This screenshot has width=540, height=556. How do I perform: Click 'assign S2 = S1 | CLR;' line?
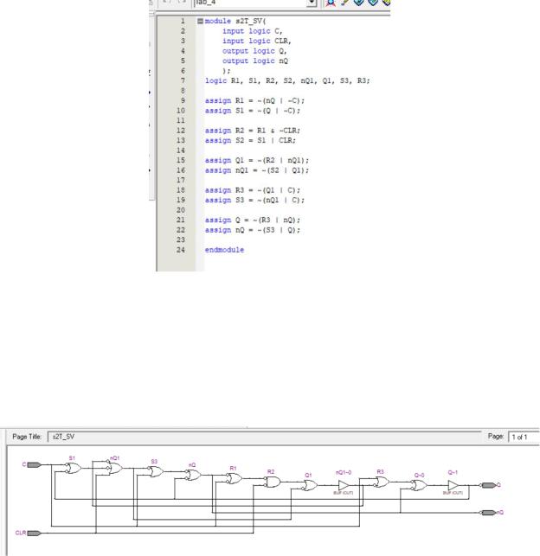click(250, 140)
